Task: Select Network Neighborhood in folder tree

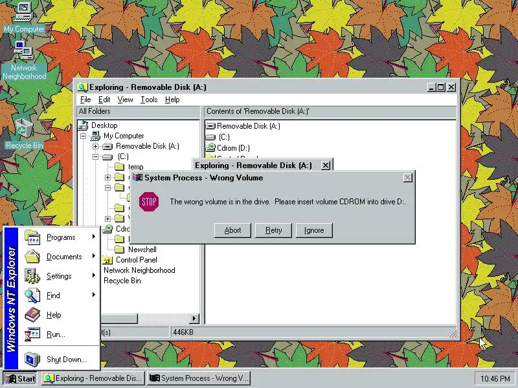Action: pyautogui.click(x=139, y=270)
